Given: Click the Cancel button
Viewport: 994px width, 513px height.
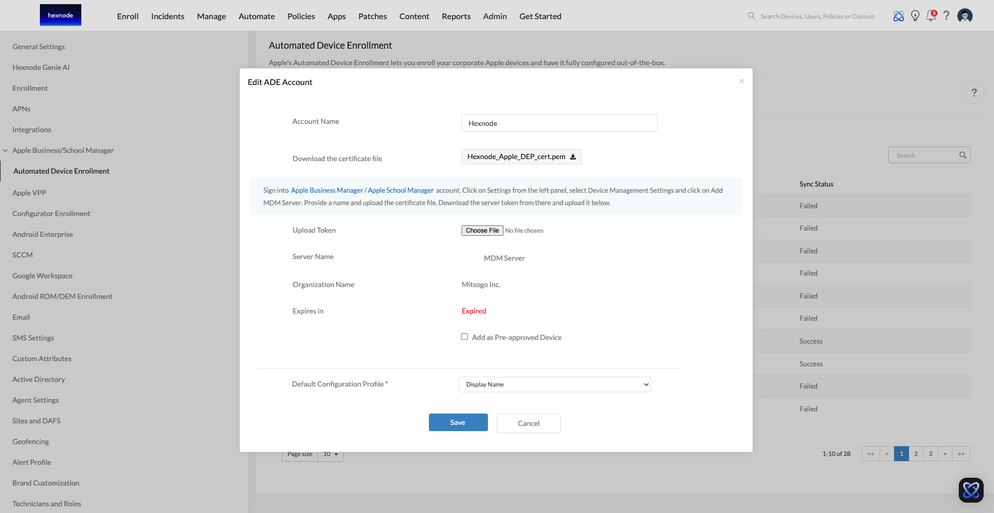Looking at the screenshot, I should (x=529, y=423).
